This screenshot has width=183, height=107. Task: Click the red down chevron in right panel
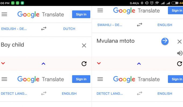pyautogui.click(x=99, y=63)
